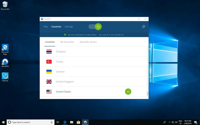The image size is (200, 125).
Task: Click the Turkey flag icon
Action: point(49,62)
